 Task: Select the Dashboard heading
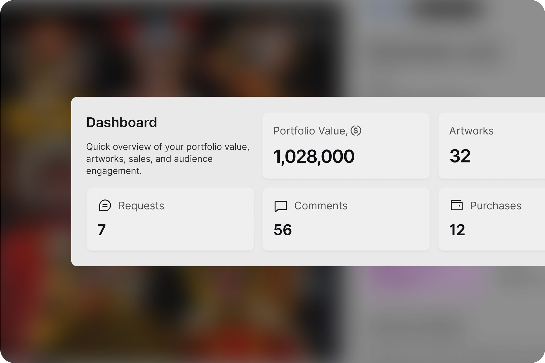(122, 123)
